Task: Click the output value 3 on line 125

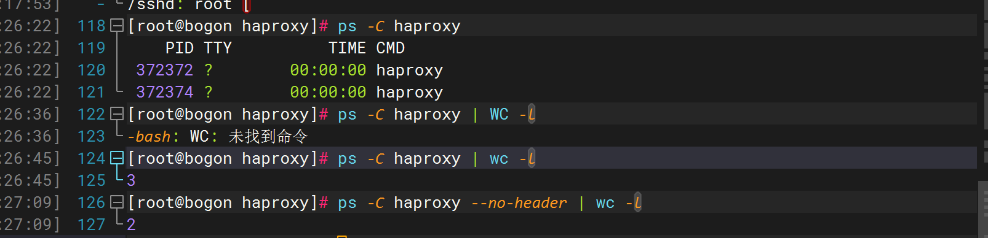Action: (131, 181)
